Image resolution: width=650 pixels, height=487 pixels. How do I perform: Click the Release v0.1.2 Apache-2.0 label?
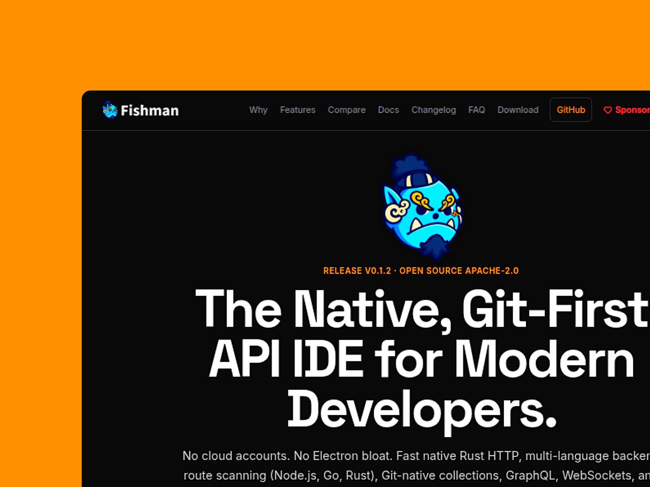click(421, 271)
